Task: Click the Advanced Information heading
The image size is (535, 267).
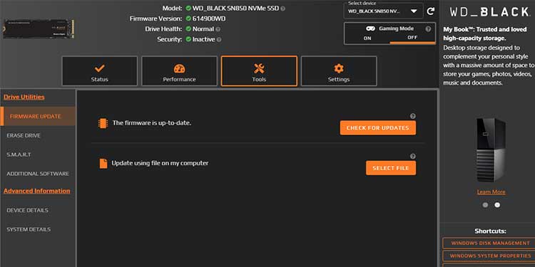Action: pyautogui.click(x=37, y=191)
